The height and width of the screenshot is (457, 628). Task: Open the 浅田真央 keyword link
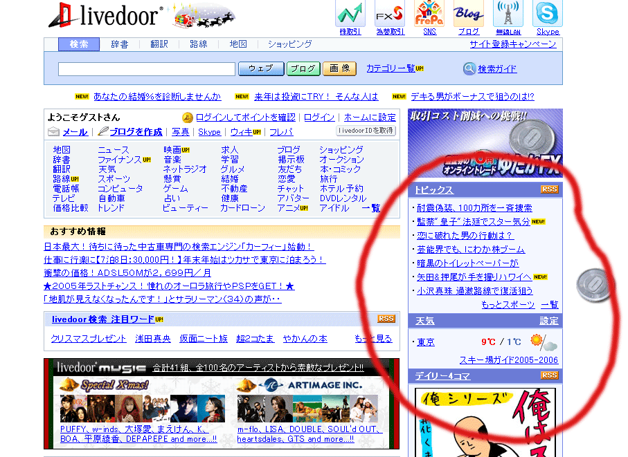click(153, 339)
